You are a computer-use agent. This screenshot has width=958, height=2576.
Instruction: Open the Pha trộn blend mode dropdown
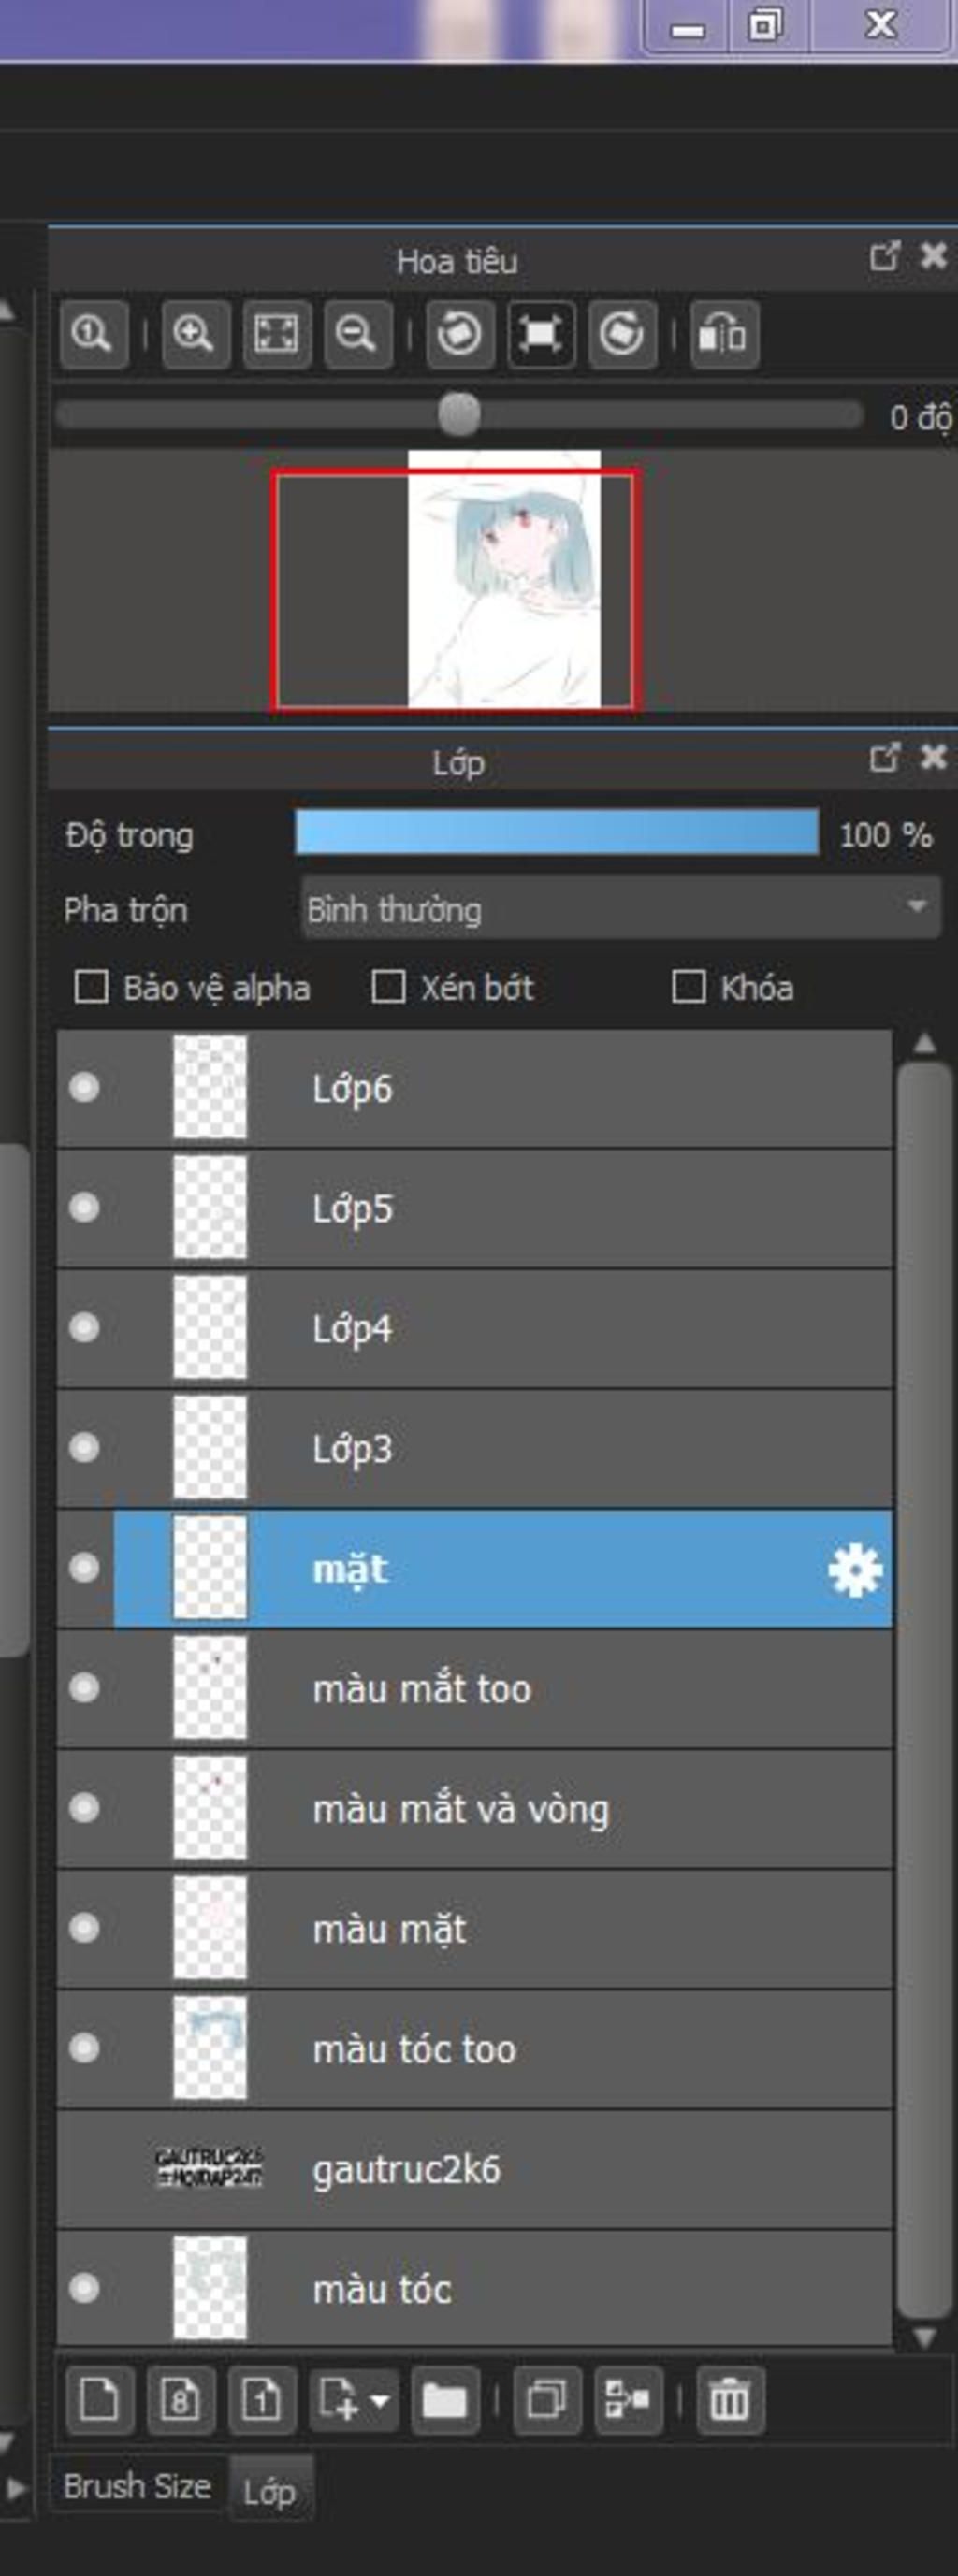tap(620, 909)
